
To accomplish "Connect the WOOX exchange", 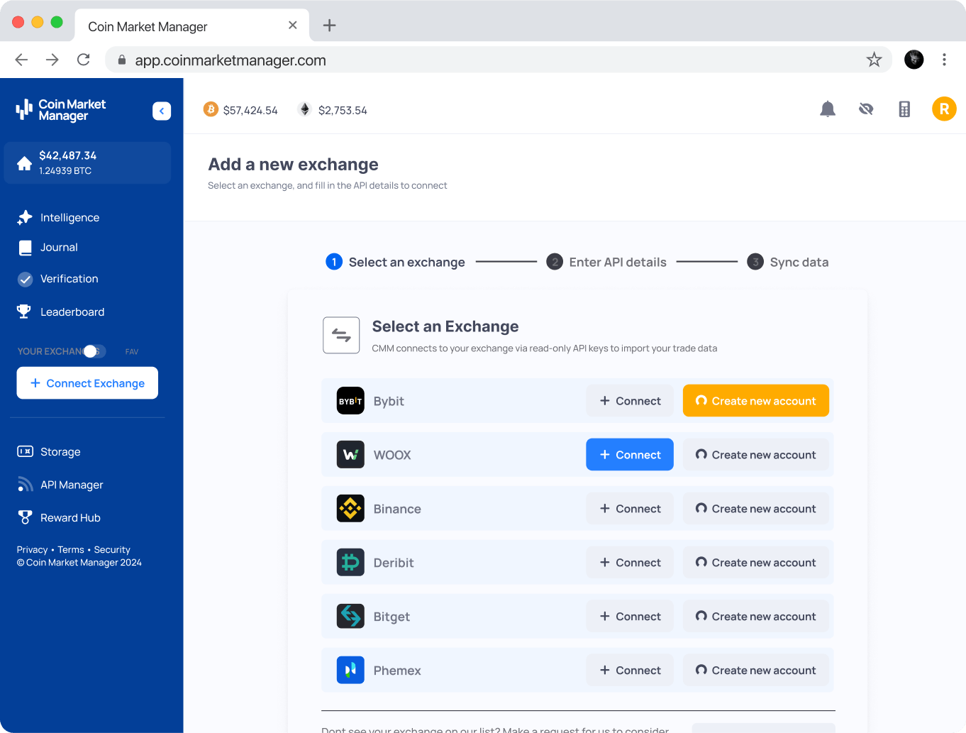I will pyautogui.click(x=629, y=454).
